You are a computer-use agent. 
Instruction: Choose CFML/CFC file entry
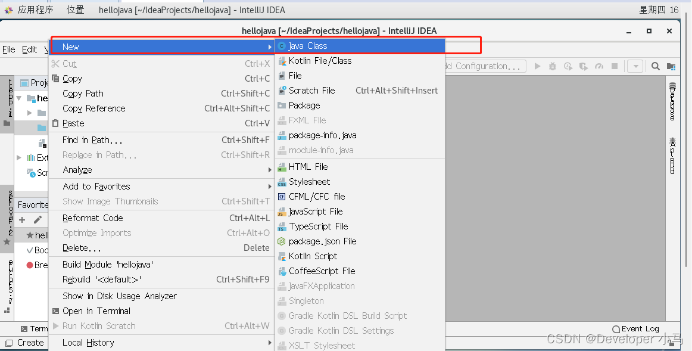point(360,197)
